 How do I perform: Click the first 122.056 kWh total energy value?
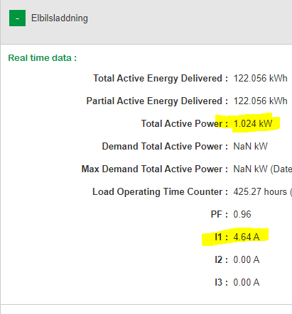(x=260, y=79)
